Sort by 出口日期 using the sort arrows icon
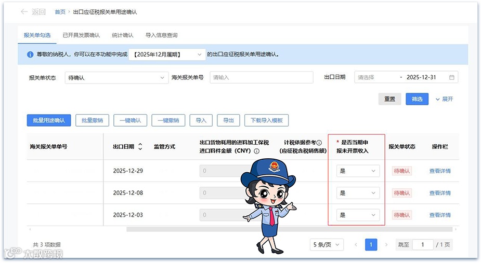Screen dimensions: 481x263 (140, 146)
